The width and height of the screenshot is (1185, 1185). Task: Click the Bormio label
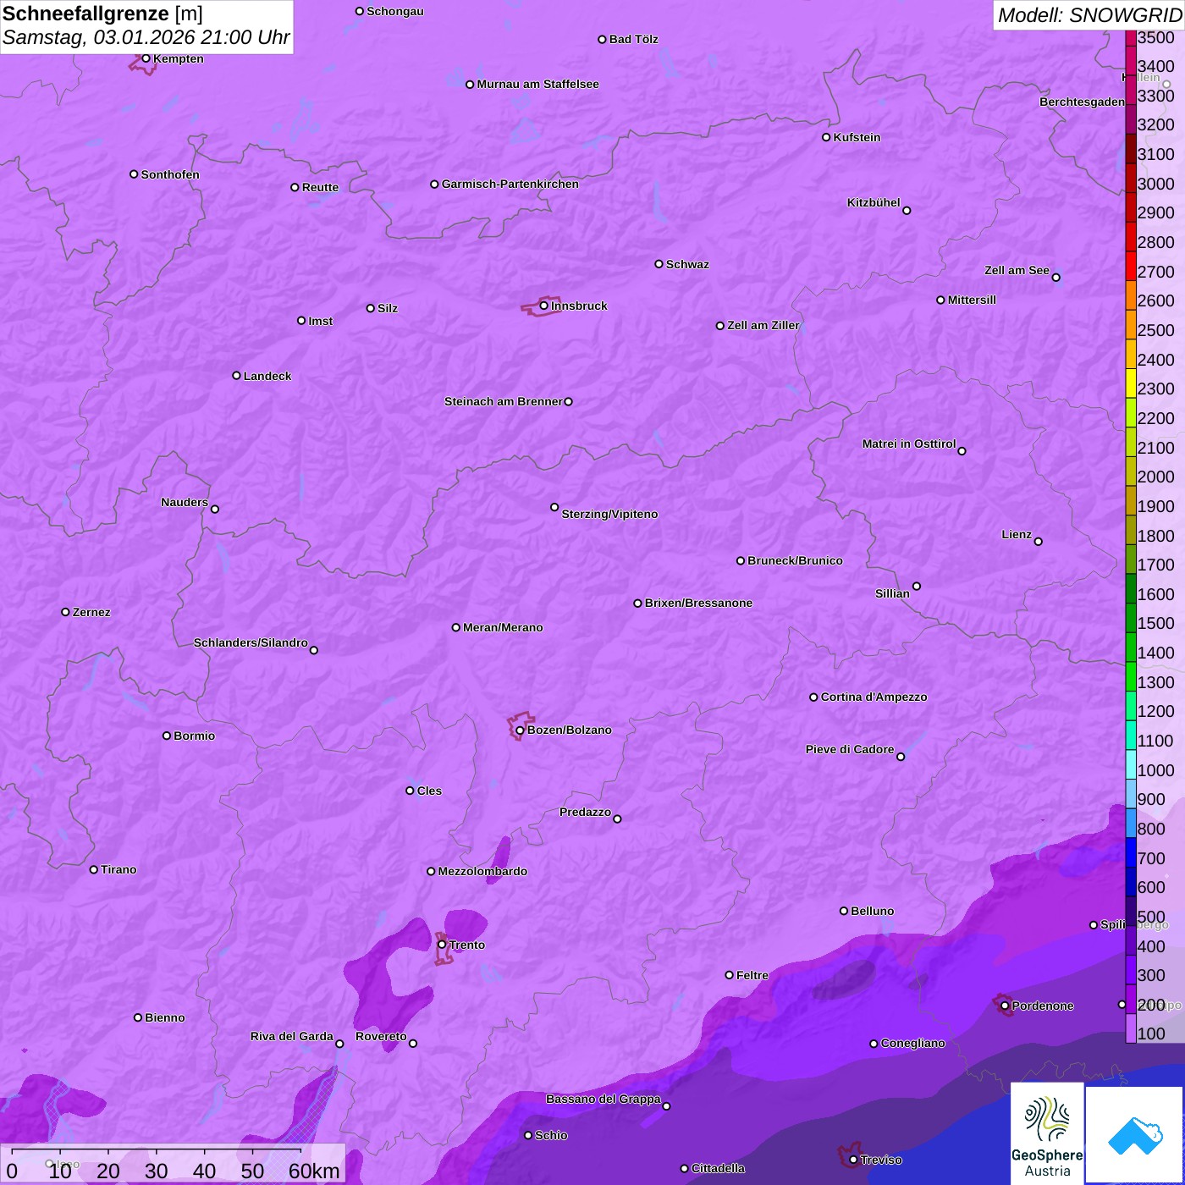tap(194, 736)
